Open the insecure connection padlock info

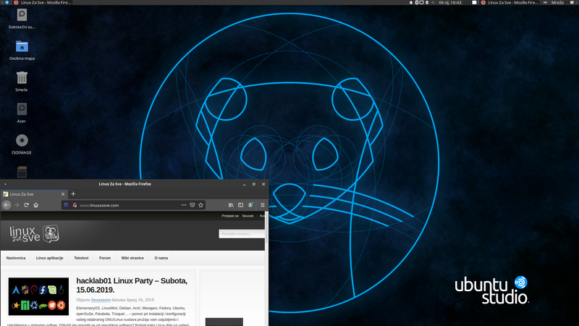pos(75,205)
